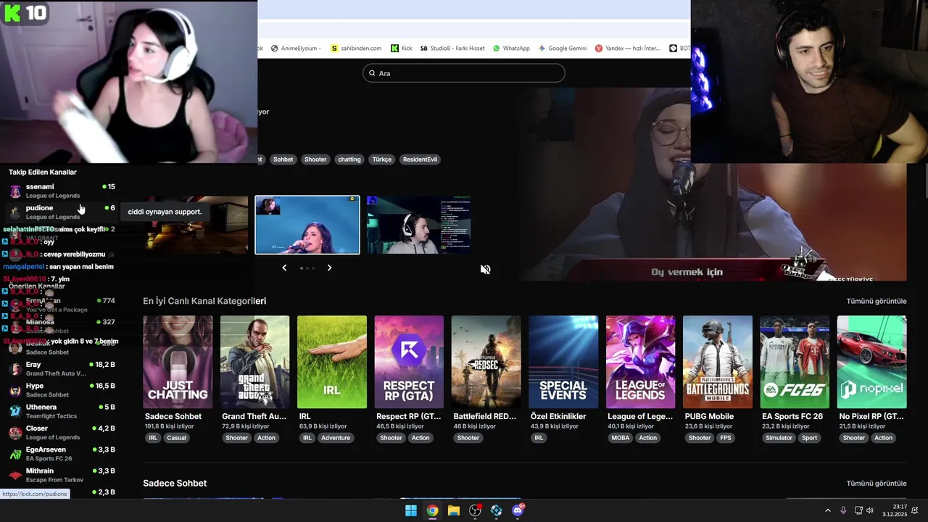Viewport: 928px width, 522px height.
Task: Click MOBA tag under League of Legends
Action: (621, 438)
